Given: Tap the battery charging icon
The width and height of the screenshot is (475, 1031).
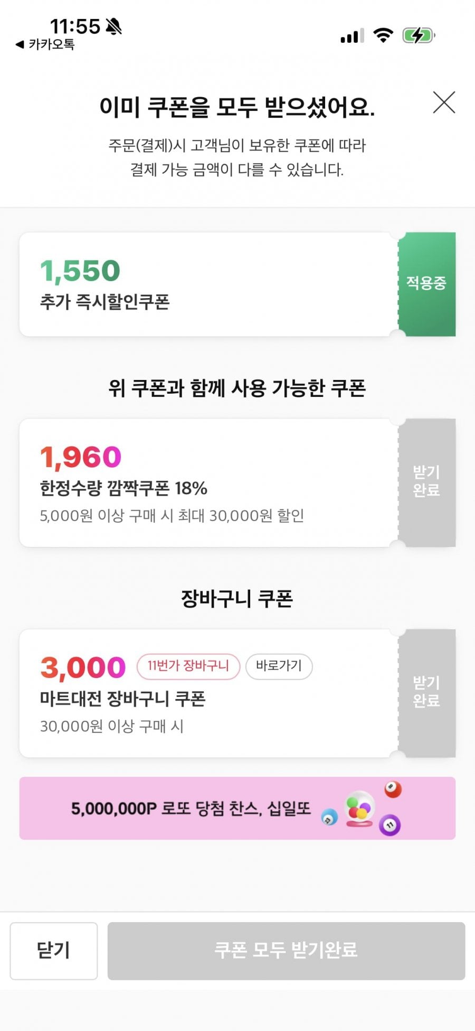Looking at the screenshot, I should click(x=418, y=35).
